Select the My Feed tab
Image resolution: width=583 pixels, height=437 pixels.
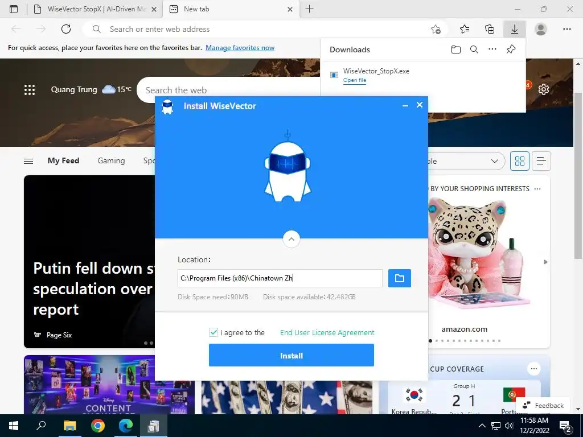63,160
